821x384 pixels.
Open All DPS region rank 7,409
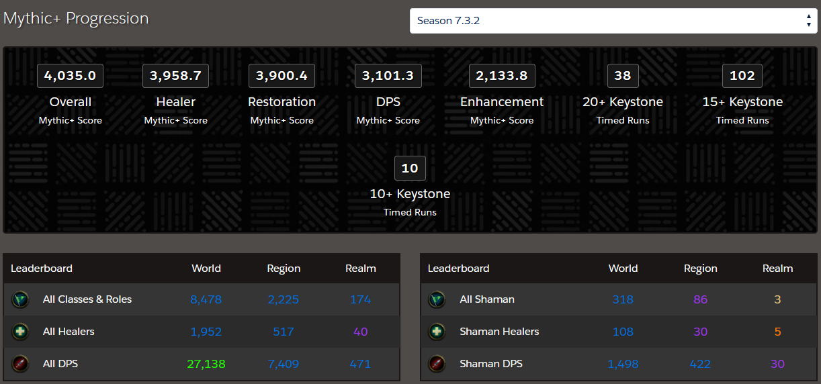284,364
